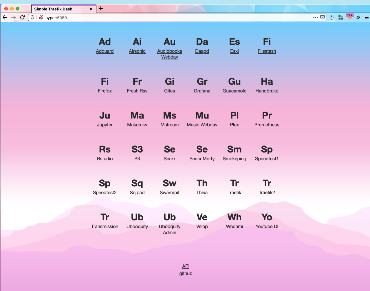Reload the page with the refresh icon
Screen dimensions: 370x291
[x=22, y=17]
